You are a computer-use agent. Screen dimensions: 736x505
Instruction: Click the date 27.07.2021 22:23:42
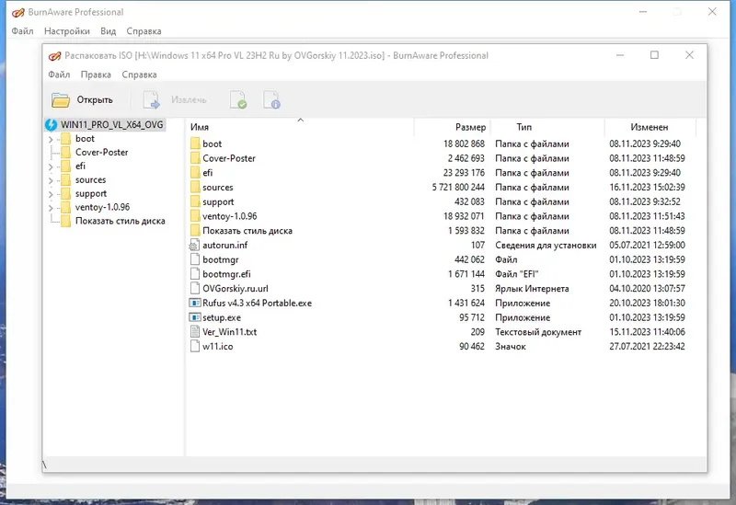click(x=647, y=347)
